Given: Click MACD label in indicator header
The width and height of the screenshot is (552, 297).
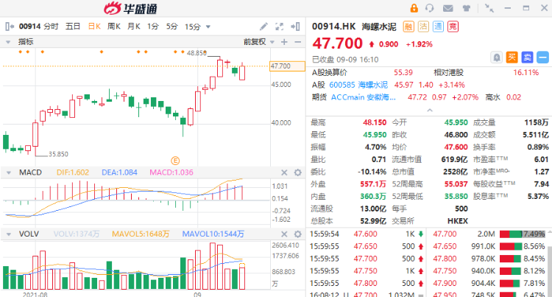Looking at the screenshot, I should pos(30,172).
